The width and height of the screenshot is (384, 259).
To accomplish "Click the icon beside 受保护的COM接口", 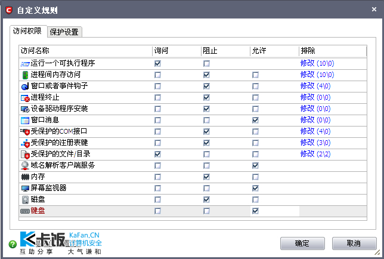I will 25,132.
